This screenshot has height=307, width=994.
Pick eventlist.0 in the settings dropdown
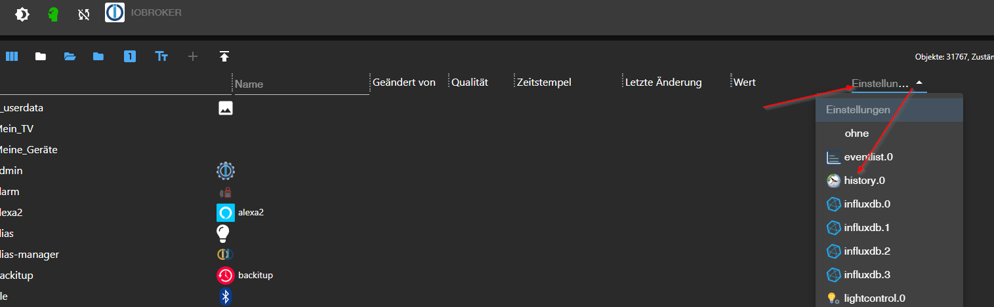coord(868,156)
